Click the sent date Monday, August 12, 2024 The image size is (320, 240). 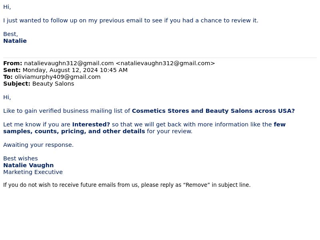(60, 70)
